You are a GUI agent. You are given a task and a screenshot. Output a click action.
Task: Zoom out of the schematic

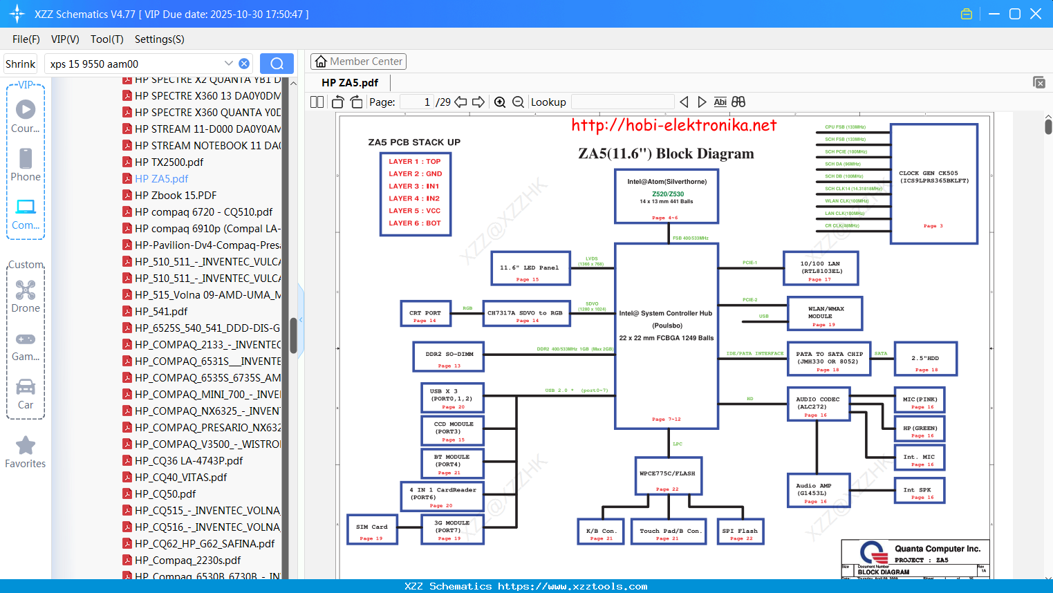tap(518, 102)
